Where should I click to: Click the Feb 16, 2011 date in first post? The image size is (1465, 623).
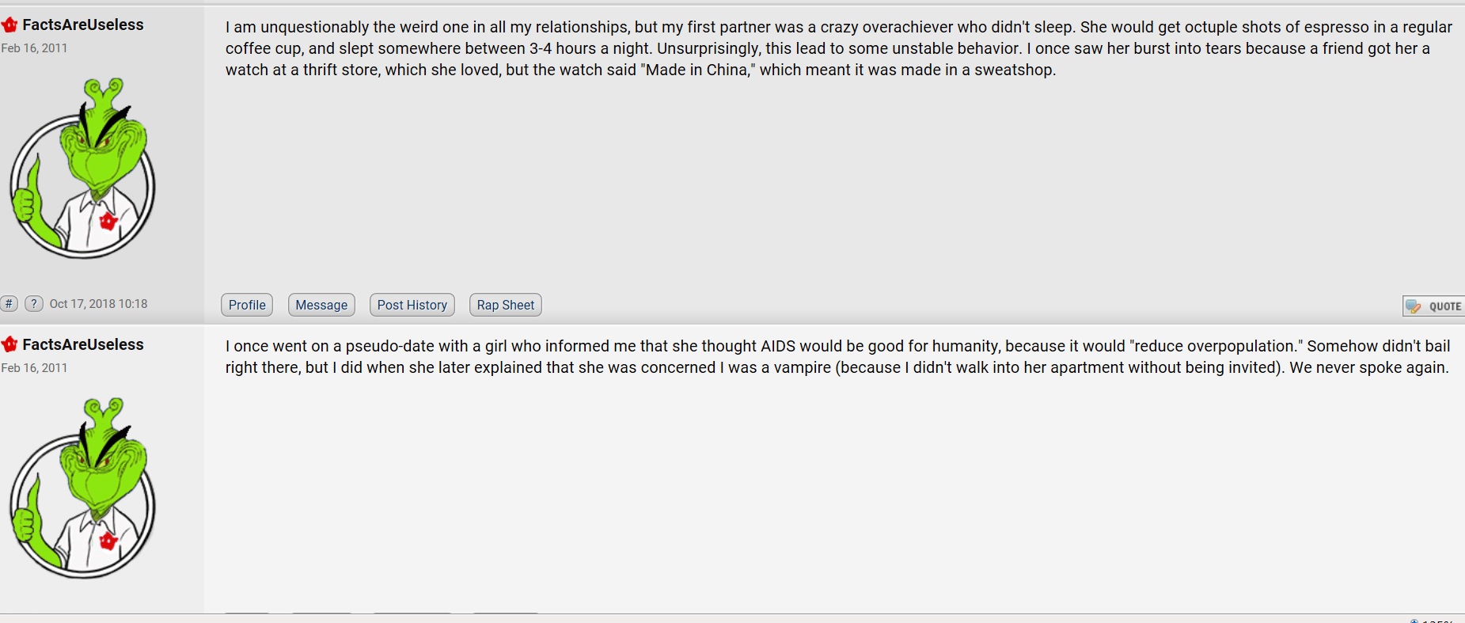[34, 48]
